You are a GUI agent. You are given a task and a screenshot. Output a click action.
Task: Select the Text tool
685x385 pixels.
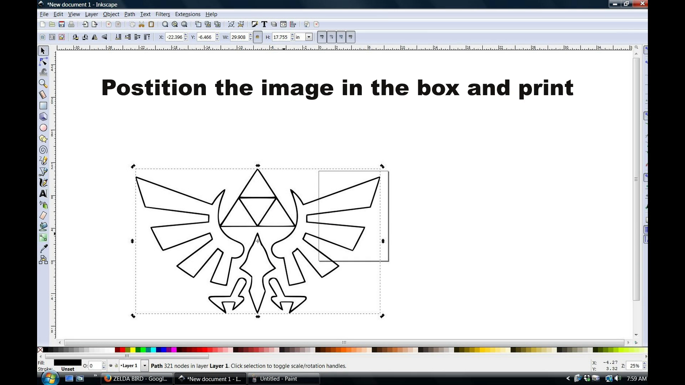pyautogui.click(x=43, y=193)
